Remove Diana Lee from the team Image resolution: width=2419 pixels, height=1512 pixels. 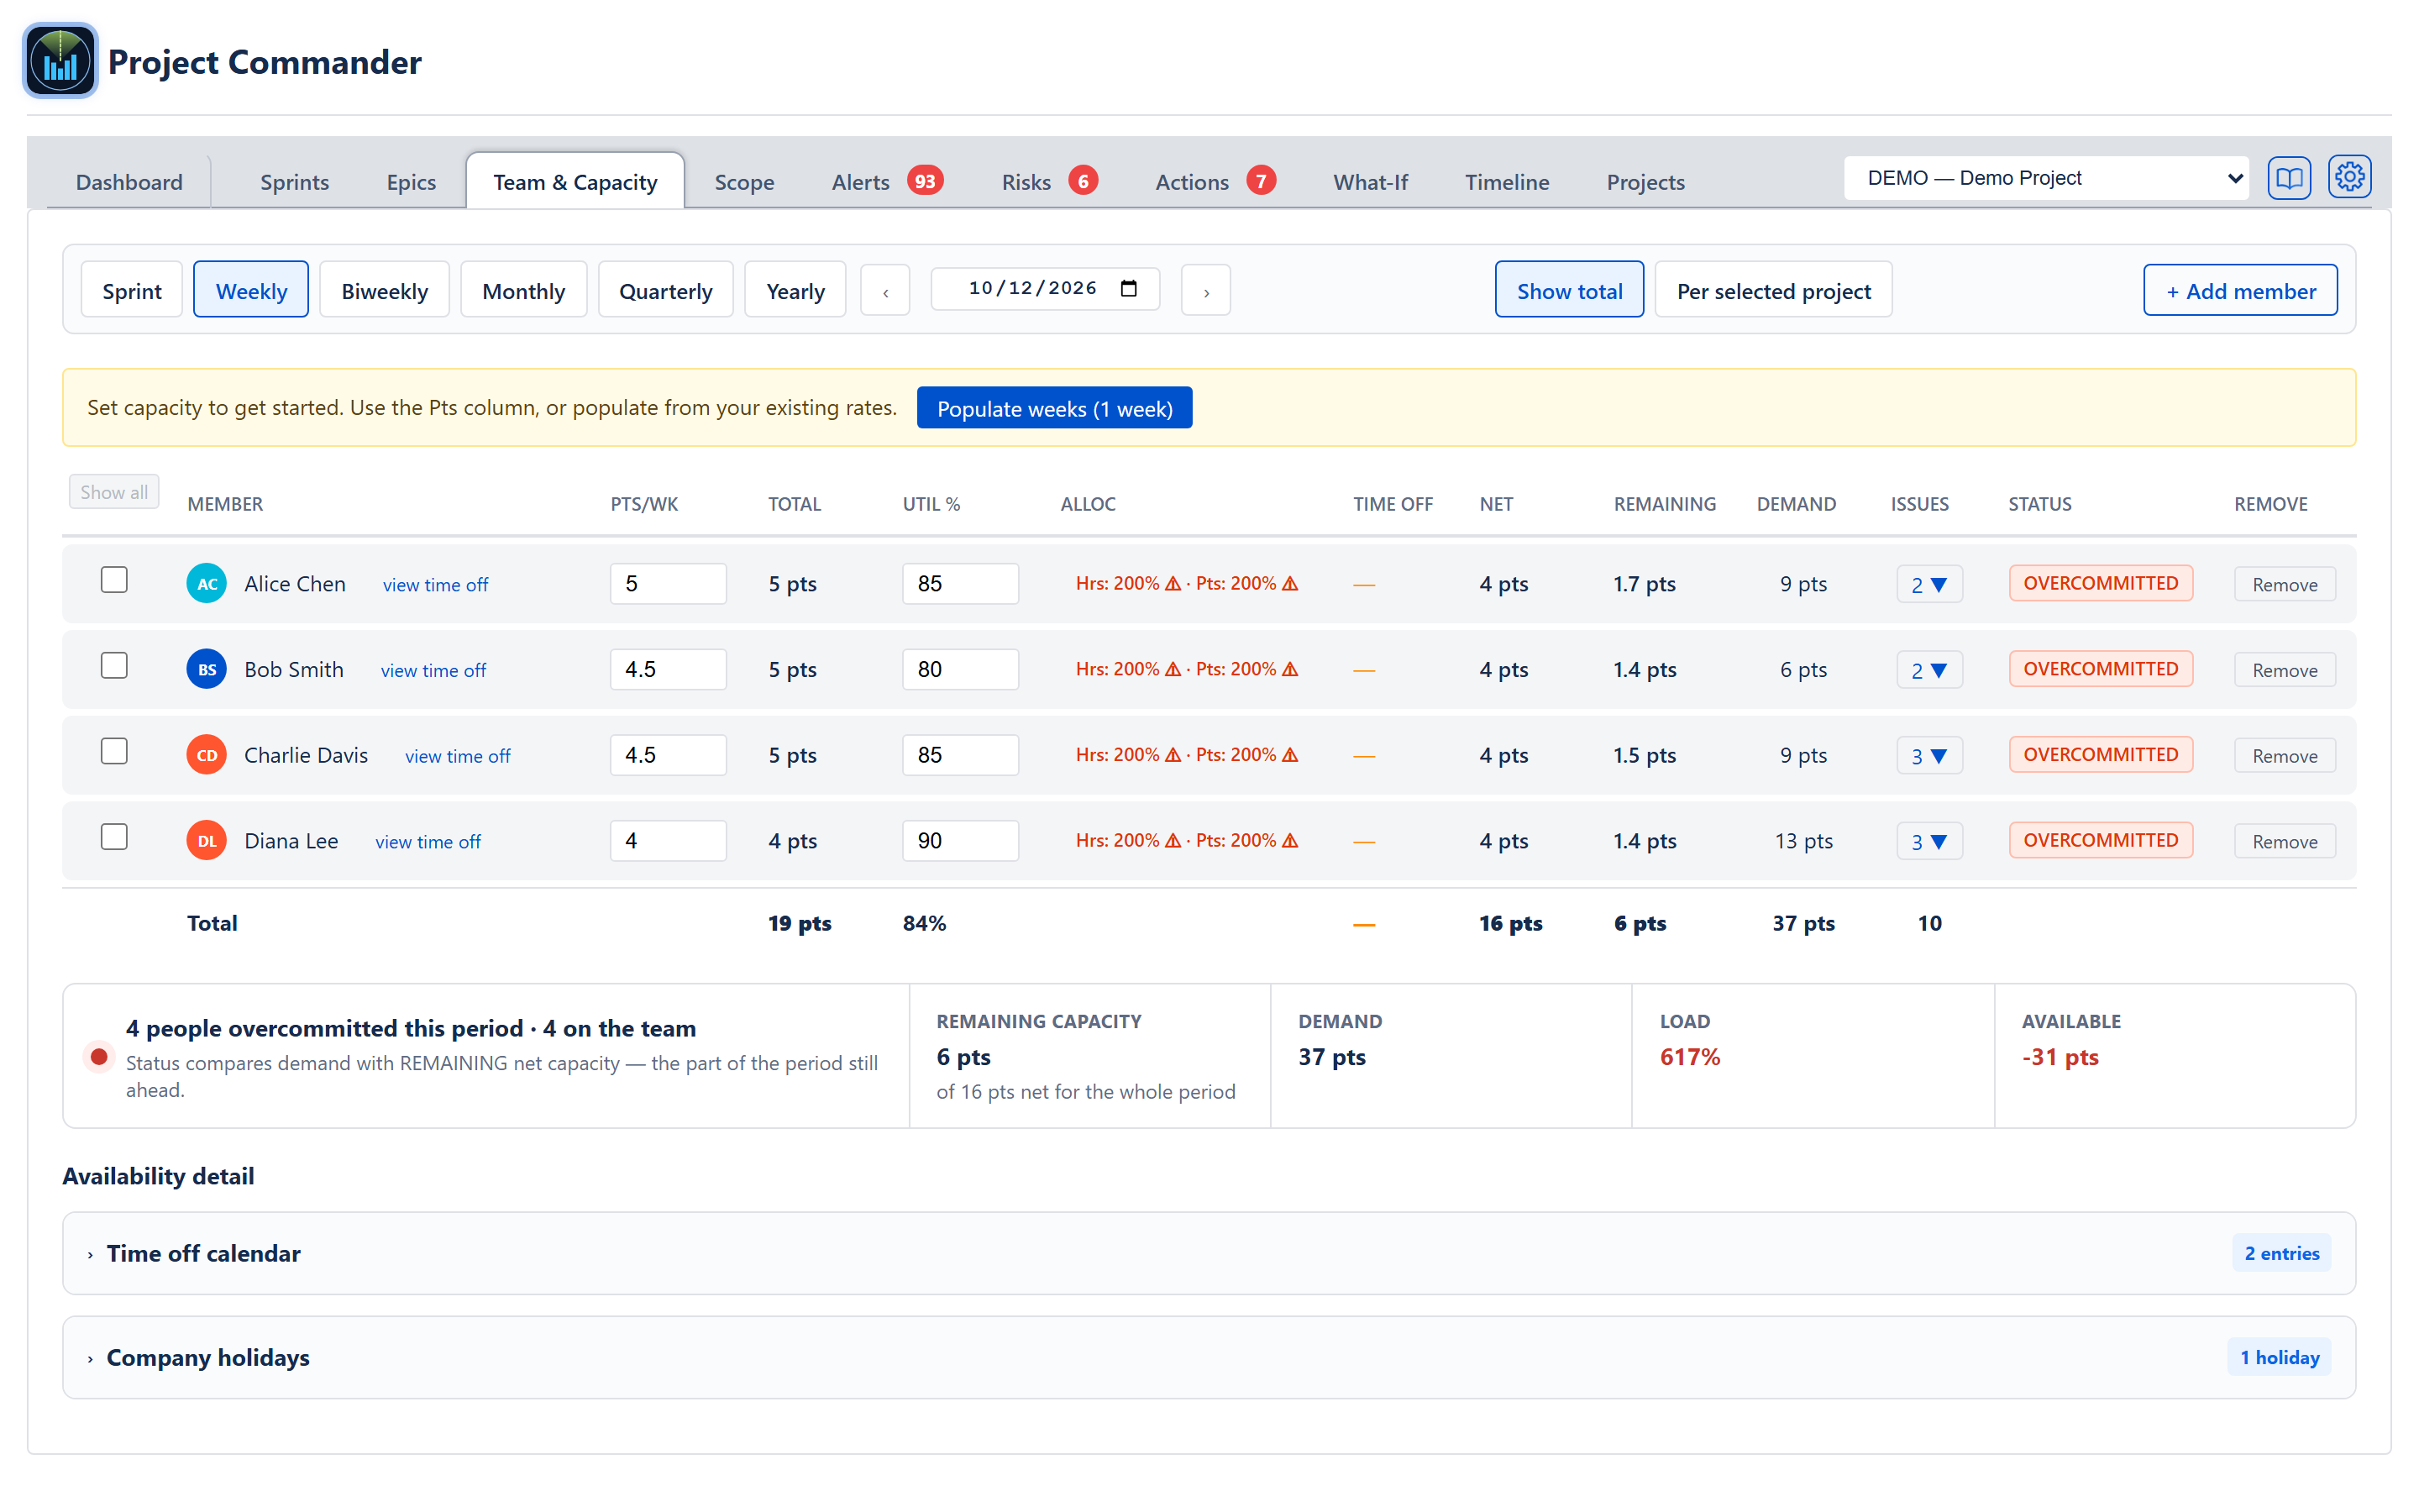[x=2284, y=842]
